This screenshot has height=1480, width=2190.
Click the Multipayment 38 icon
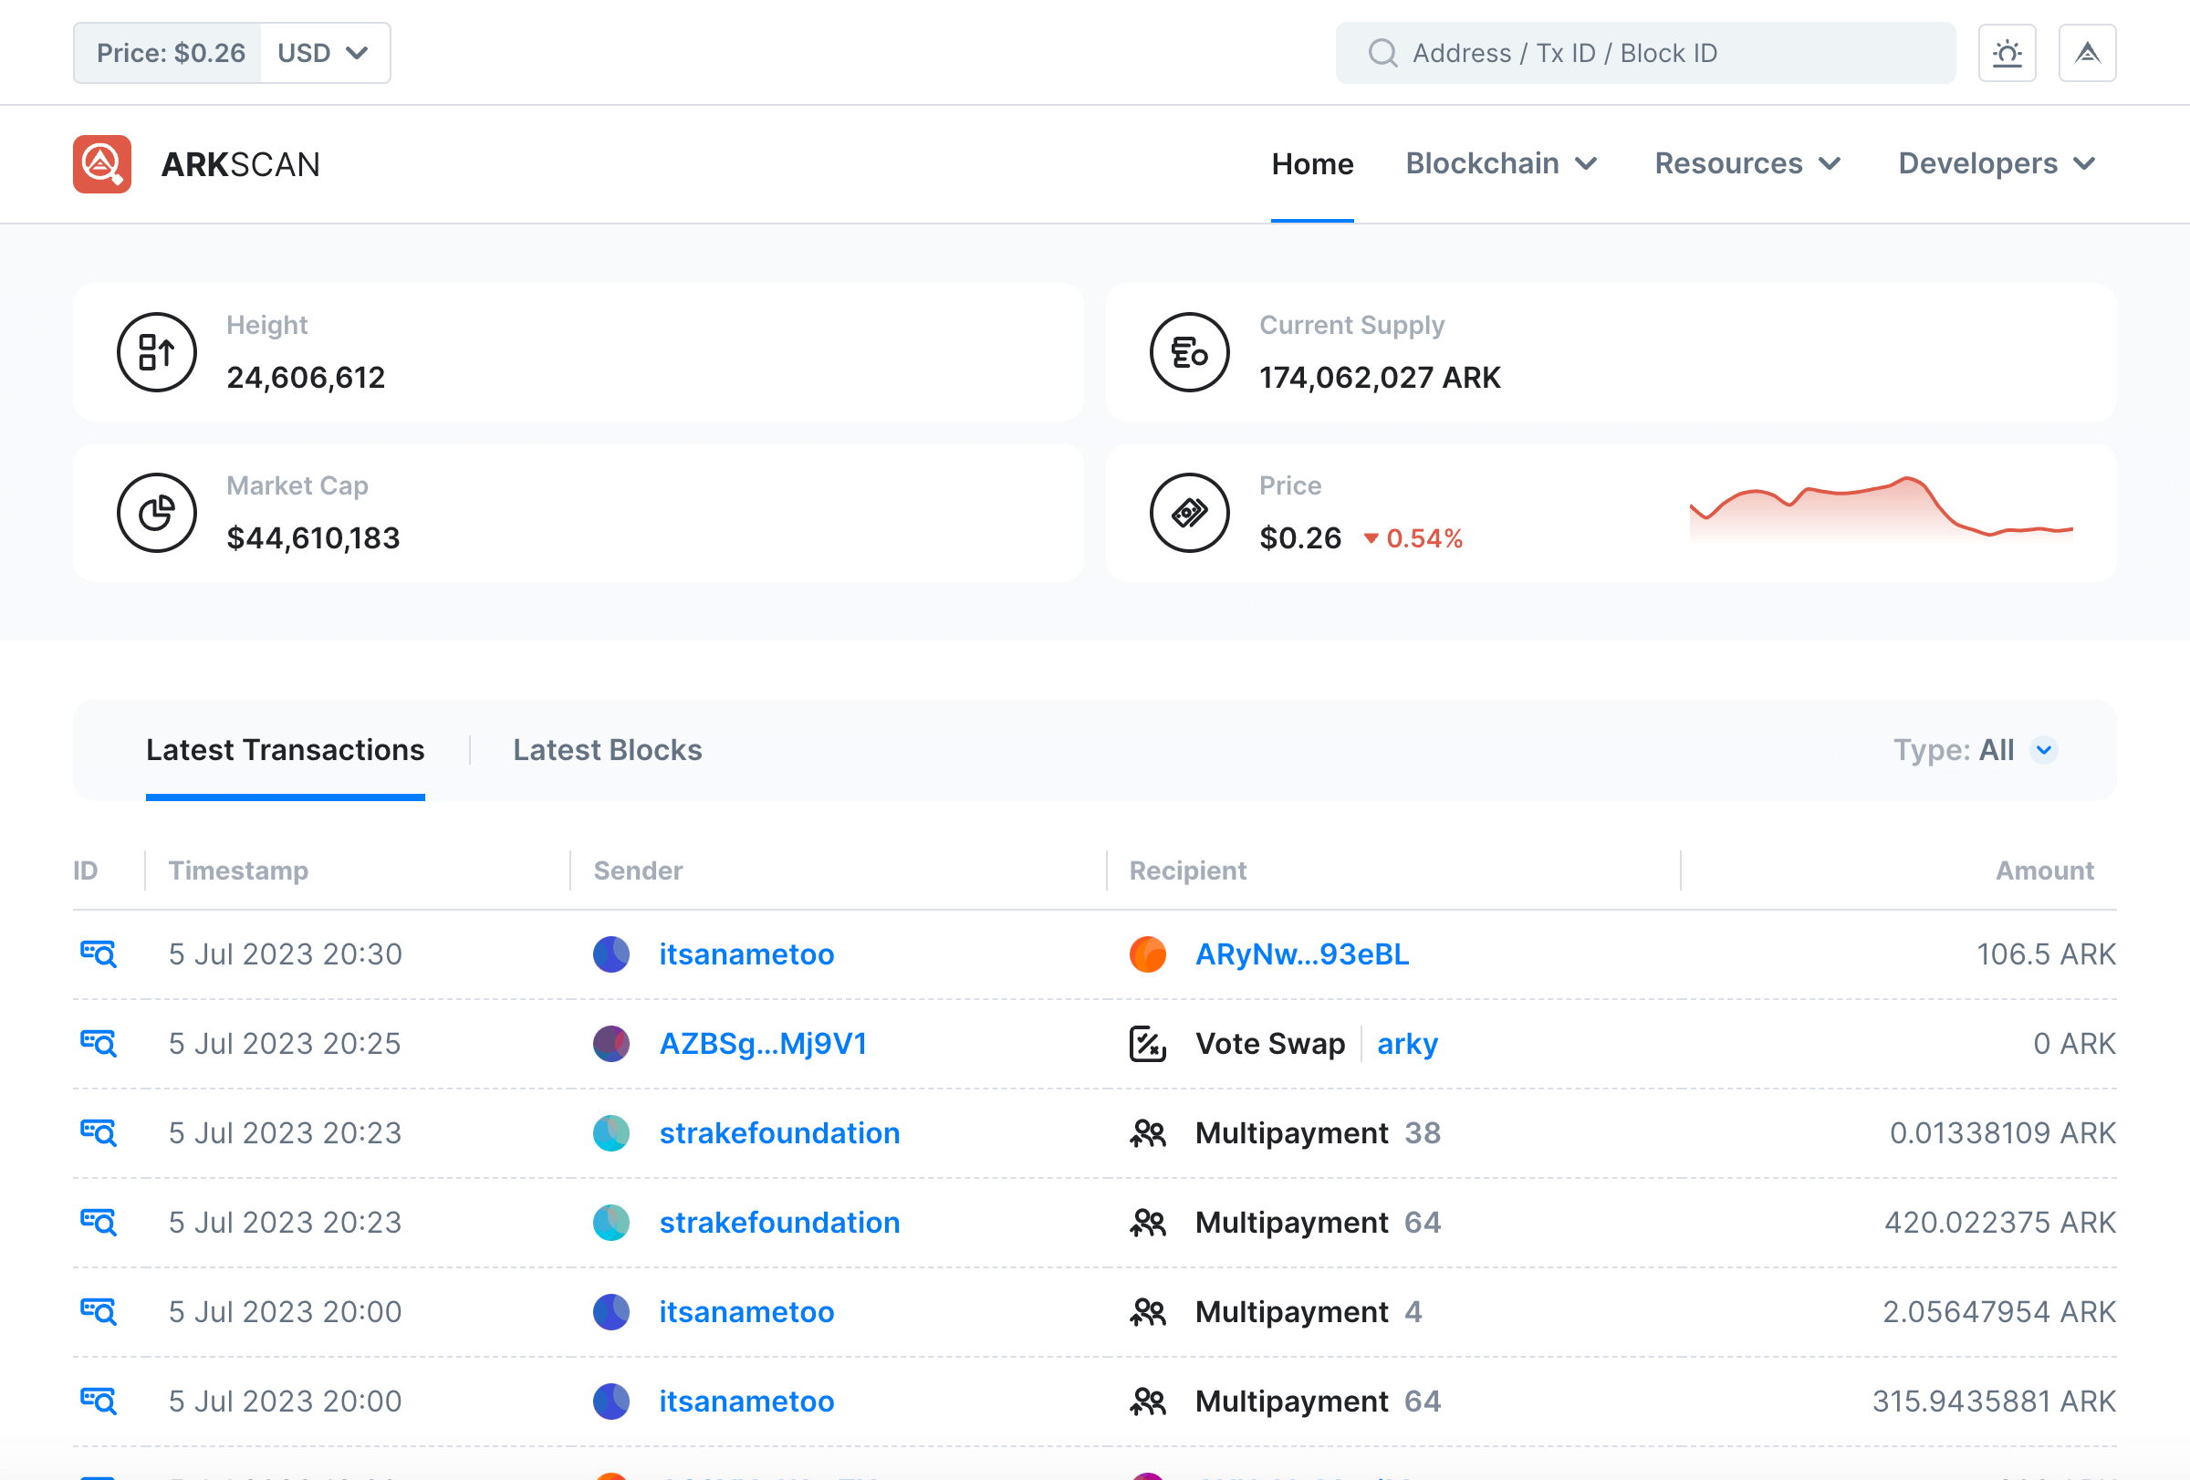coord(1147,1132)
